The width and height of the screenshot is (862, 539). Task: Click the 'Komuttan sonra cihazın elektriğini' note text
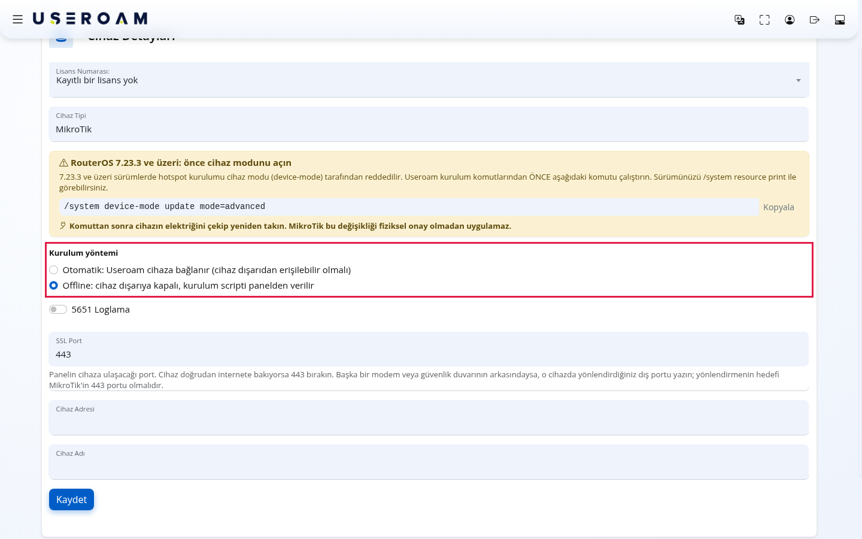(290, 226)
